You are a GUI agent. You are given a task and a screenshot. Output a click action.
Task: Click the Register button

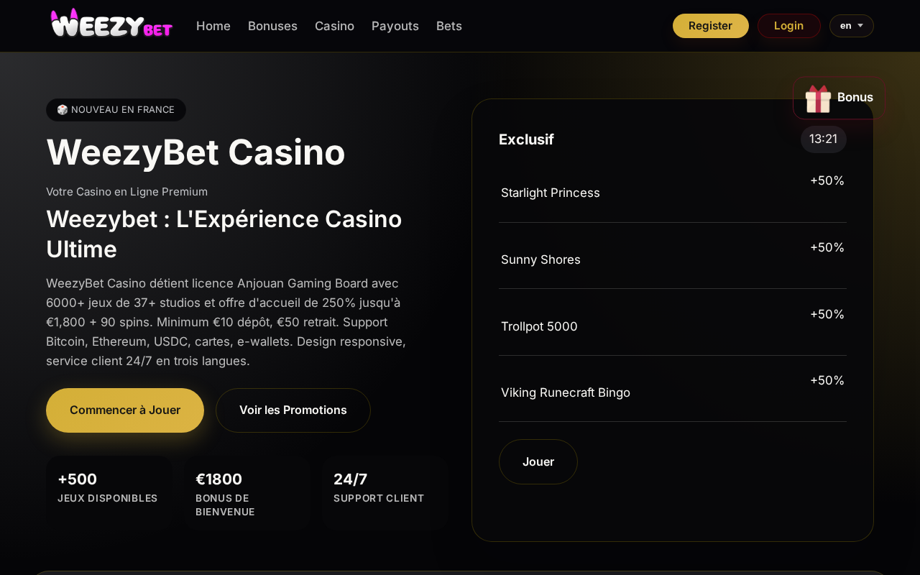tap(711, 26)
